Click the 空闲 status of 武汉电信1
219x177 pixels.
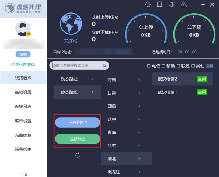coord(202,92)
